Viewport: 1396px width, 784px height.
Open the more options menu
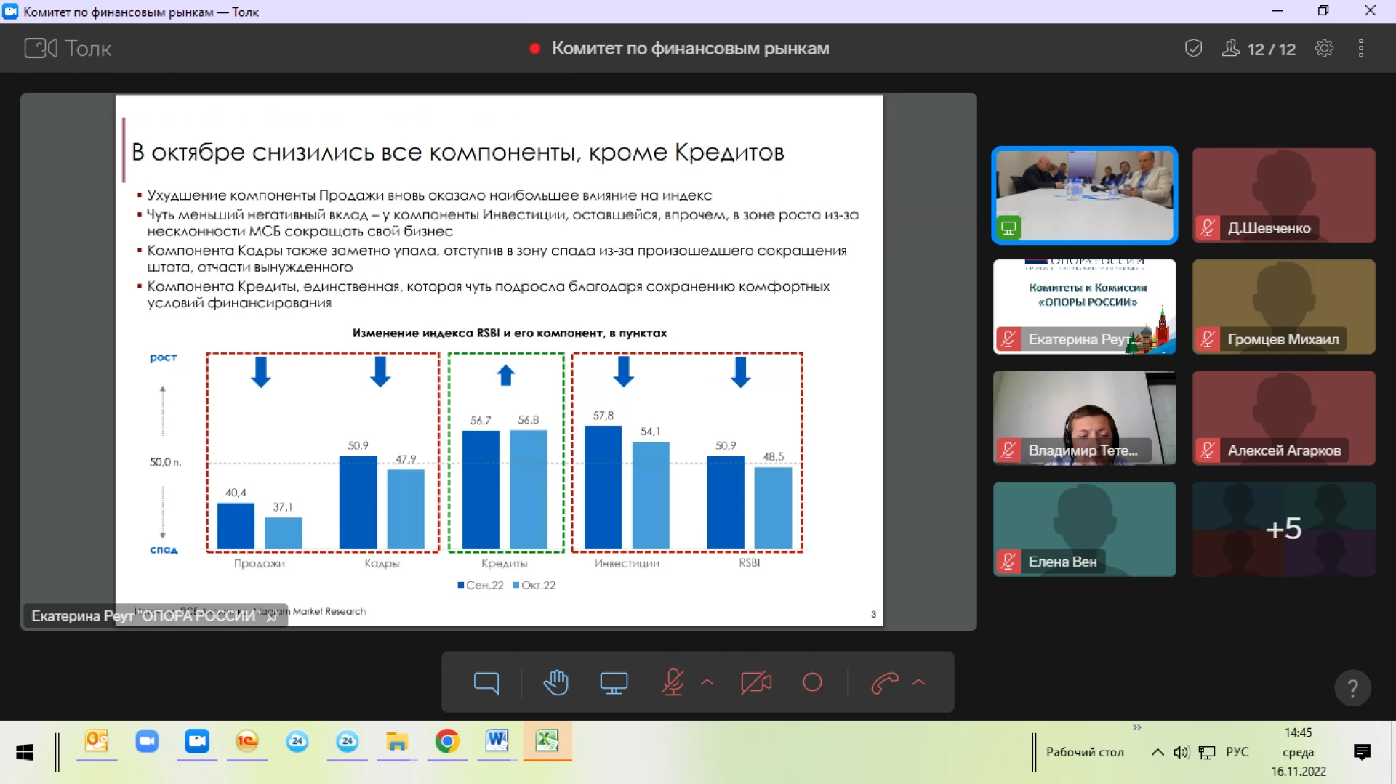[x=1361, y=49]
